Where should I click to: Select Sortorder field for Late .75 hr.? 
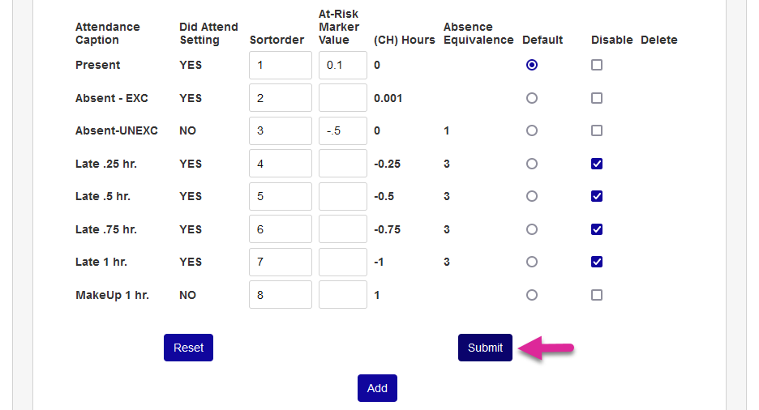[280, 229]
